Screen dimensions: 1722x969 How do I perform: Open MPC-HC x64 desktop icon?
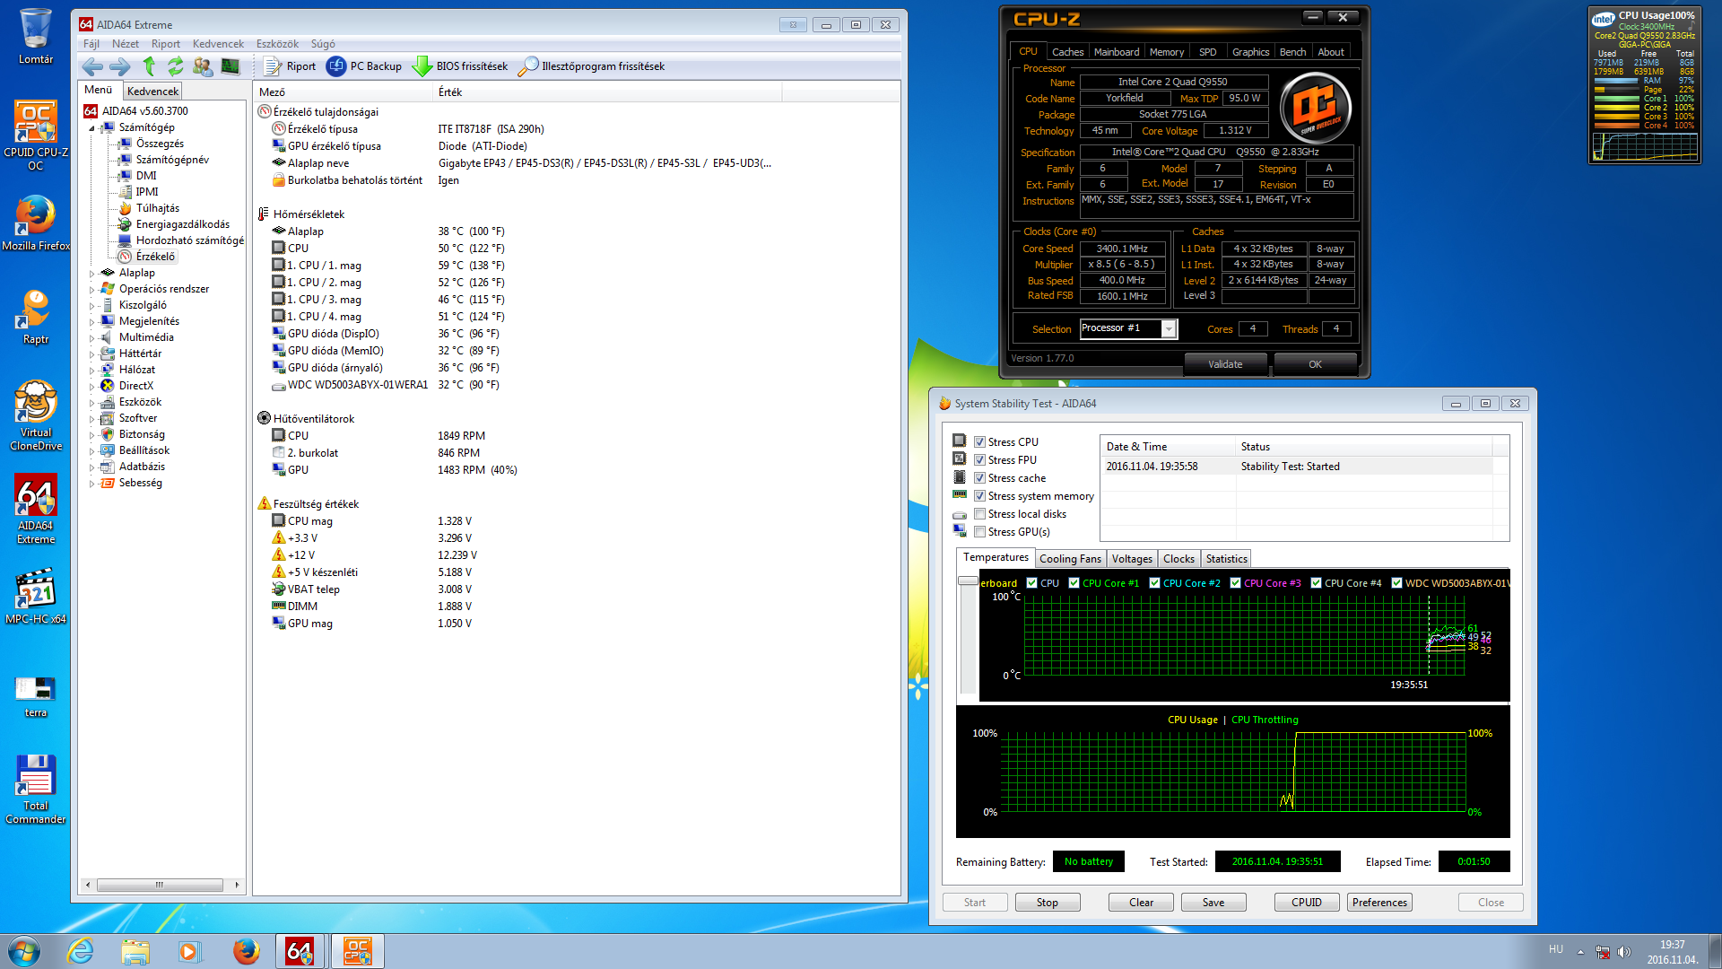click(x=36, y=596)
